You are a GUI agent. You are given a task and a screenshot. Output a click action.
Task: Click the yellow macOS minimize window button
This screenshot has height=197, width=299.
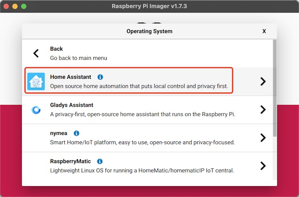point(15,6)
